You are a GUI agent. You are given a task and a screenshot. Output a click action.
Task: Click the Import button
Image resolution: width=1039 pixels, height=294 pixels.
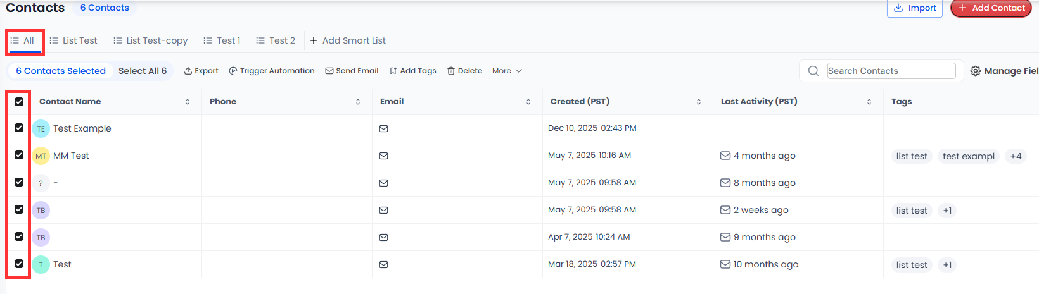(x=915, y=8)
